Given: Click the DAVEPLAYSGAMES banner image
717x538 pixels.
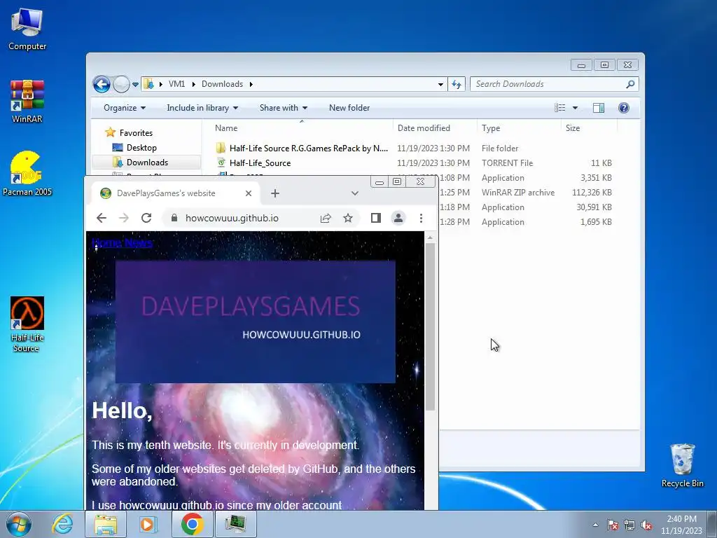Looking at the screenshot, I should pyautogui.click(x=255, y=322).
